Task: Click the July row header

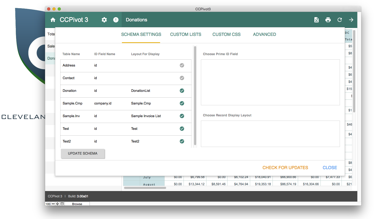Action: [152, 177]
